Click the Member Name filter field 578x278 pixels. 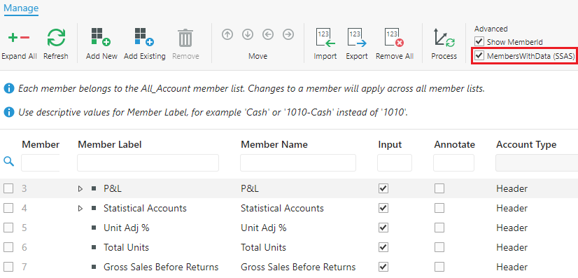point(298,163)
